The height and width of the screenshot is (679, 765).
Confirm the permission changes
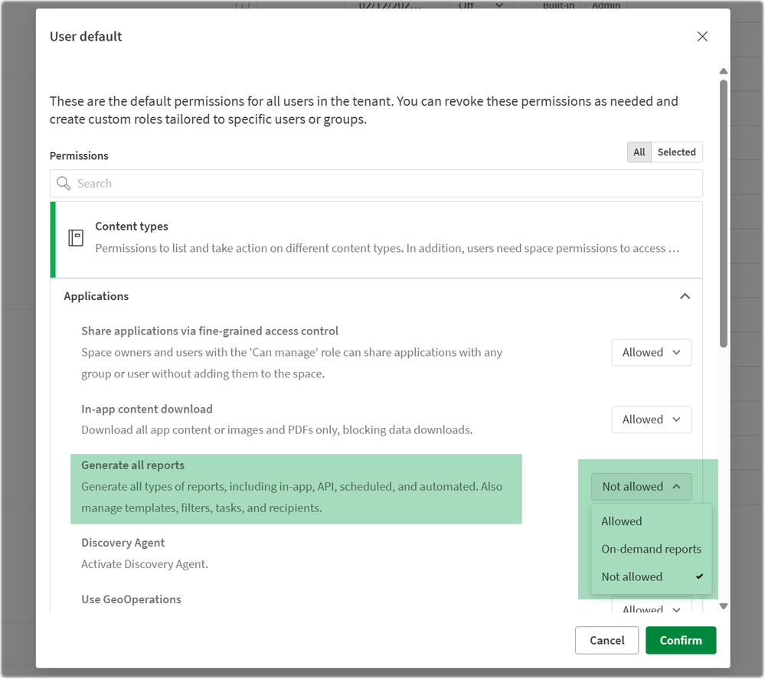[680, 641]
